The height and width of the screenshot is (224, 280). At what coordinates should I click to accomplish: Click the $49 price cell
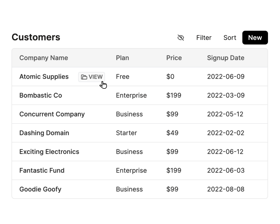point(172,133)
